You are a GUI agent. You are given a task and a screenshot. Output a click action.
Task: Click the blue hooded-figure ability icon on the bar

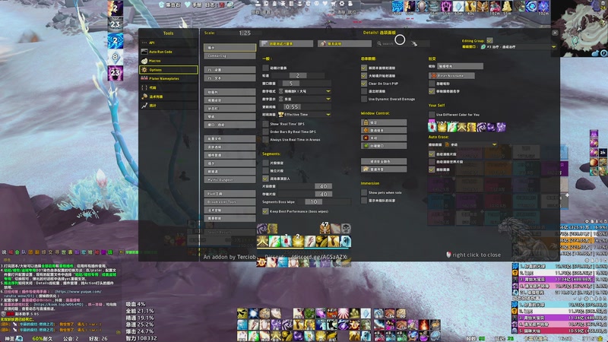345,241
